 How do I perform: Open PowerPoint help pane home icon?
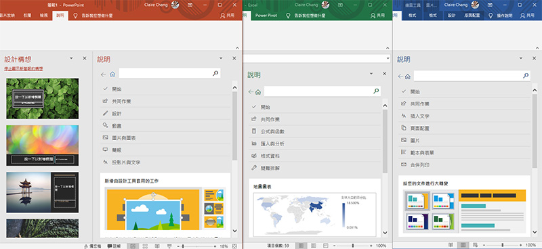click(112, 74)
